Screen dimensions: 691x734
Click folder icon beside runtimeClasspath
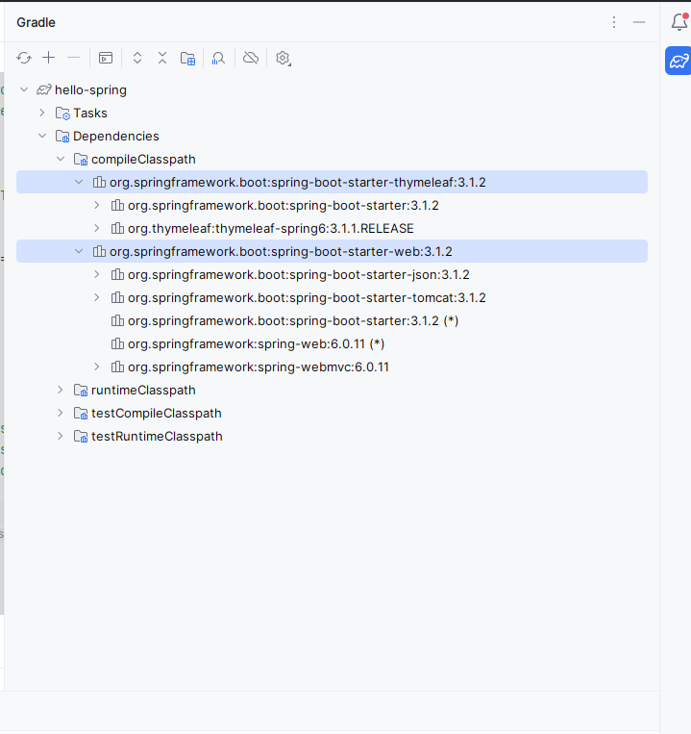tap(81, 391)
